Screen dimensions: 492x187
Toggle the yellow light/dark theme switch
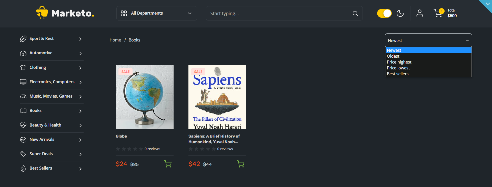pyautogui.click(x=384, y=13)
